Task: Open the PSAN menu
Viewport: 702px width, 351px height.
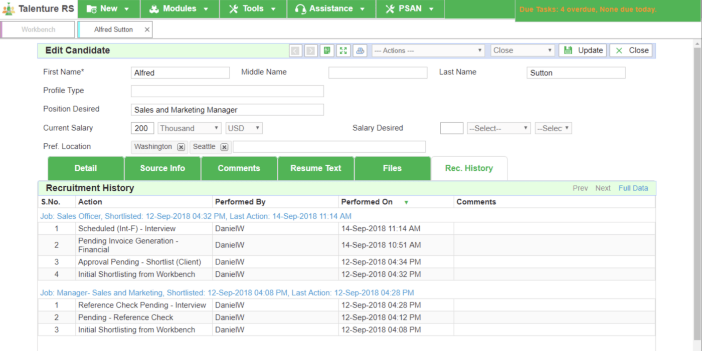Action: pos(410,9)
